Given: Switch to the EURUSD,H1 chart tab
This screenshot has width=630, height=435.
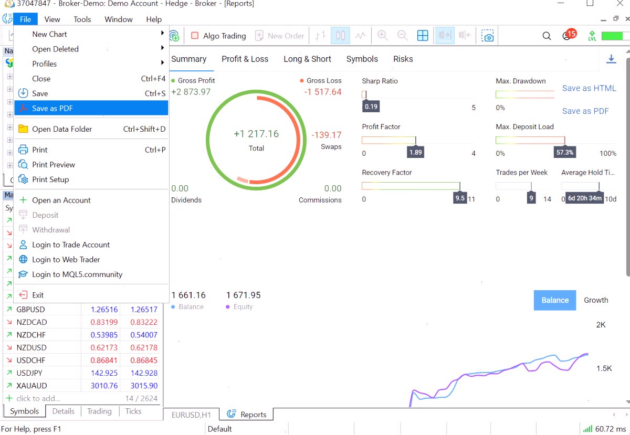Looking at the screenshot, I should pyautogui.click(x=191, y=415).
